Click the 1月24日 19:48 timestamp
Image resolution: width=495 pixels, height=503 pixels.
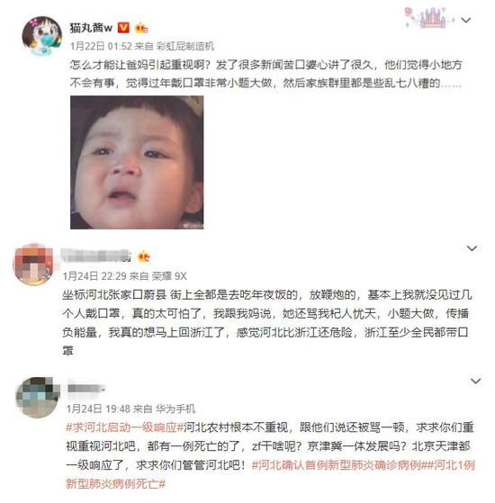[x=98, y=409]
